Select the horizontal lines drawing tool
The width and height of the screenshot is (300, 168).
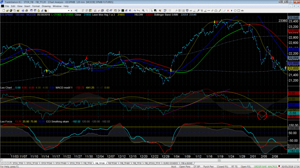click(183, 11)
